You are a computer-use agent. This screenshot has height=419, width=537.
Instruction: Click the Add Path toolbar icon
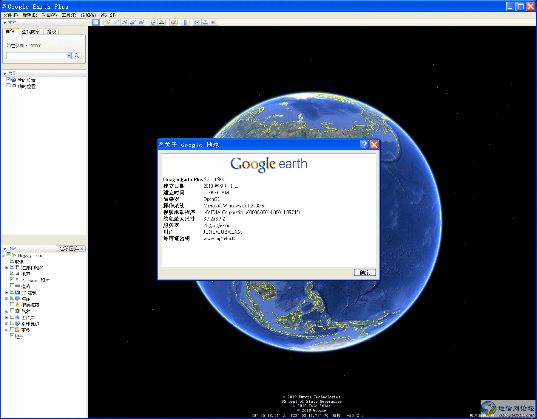(124, 22)
